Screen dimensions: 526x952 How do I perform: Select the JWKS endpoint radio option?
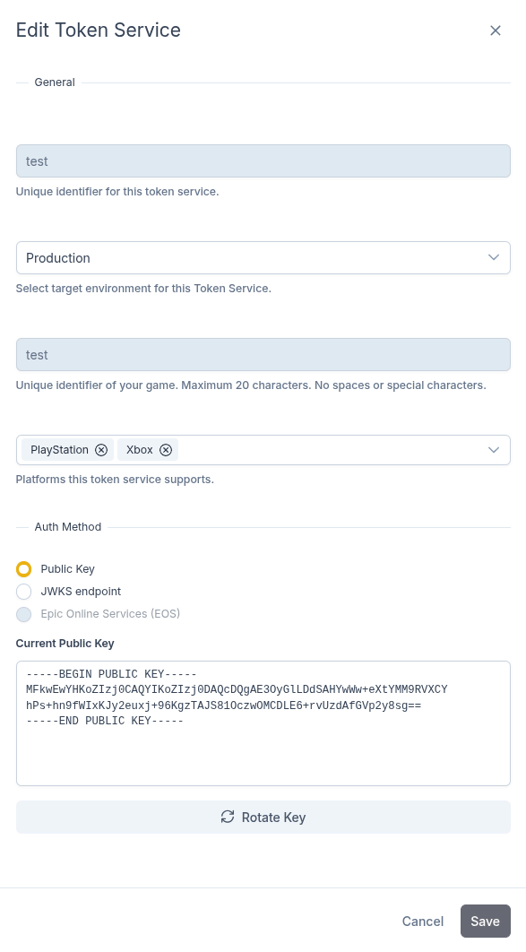pyautogui.click(x=23, y=592)
